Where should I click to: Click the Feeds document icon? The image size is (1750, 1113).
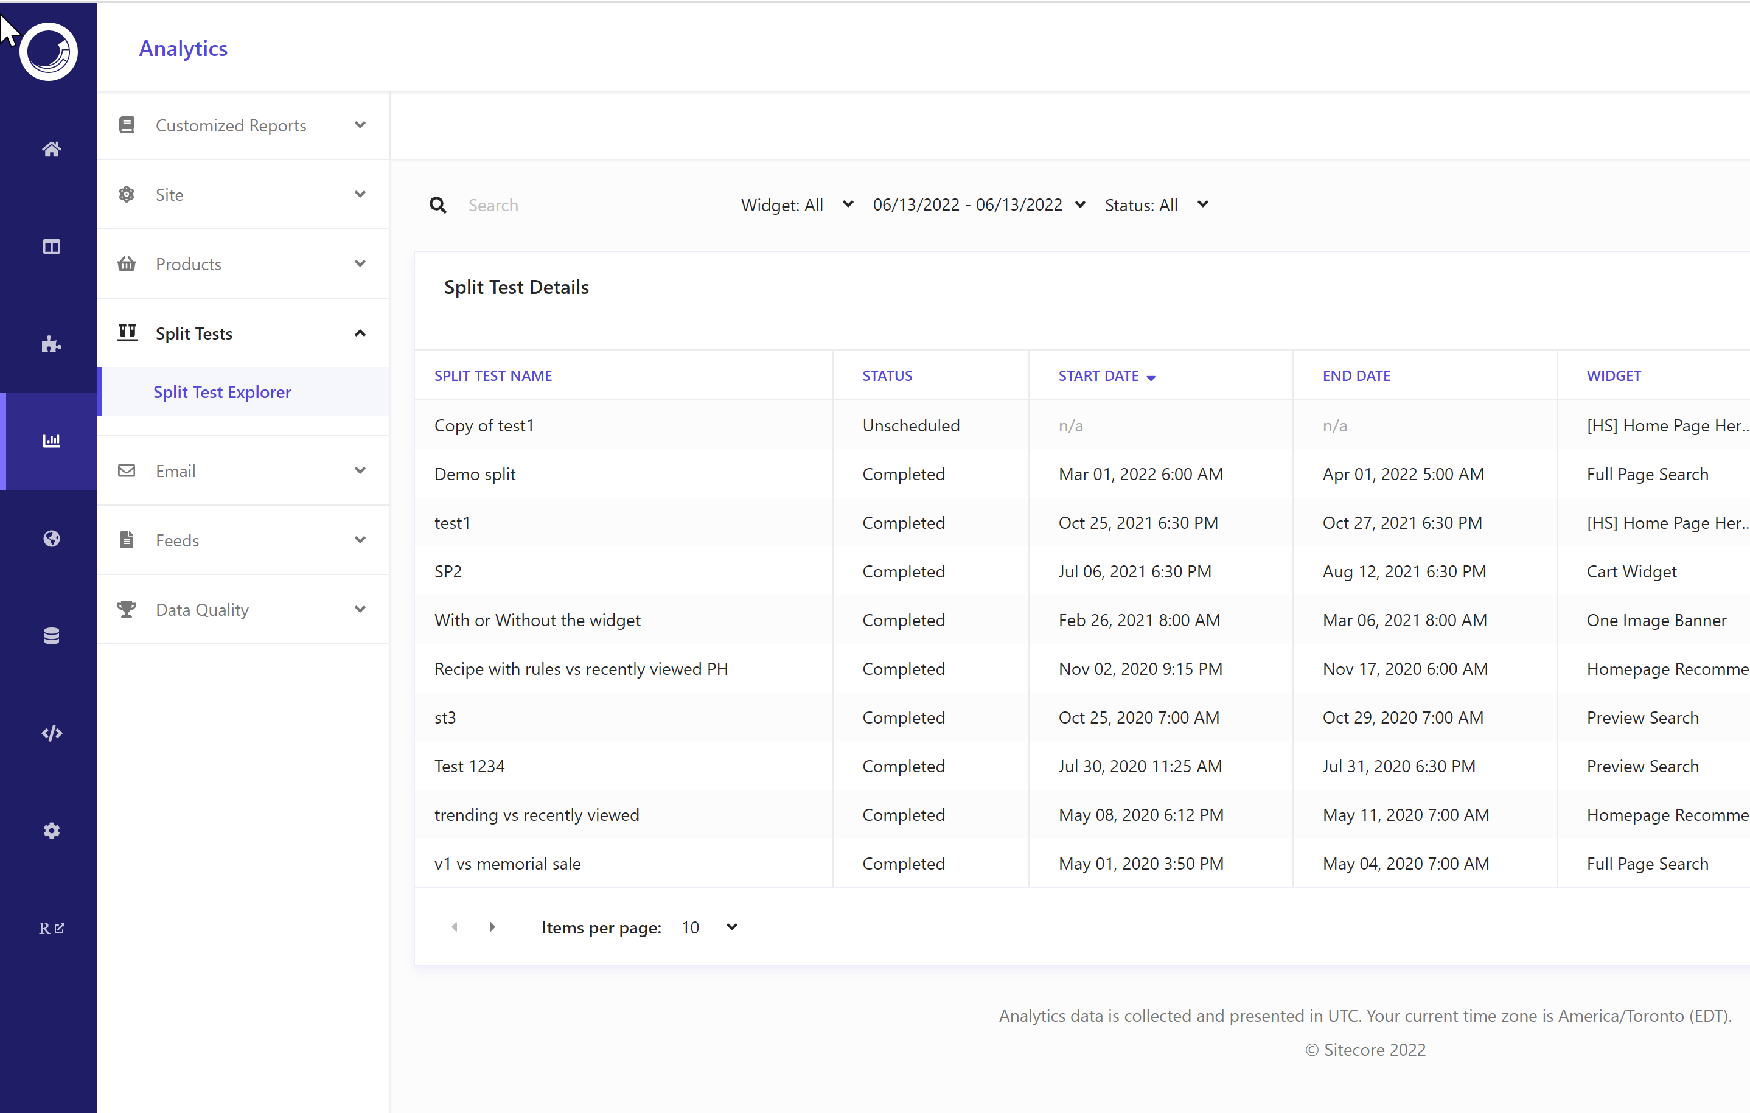(127, 539)
